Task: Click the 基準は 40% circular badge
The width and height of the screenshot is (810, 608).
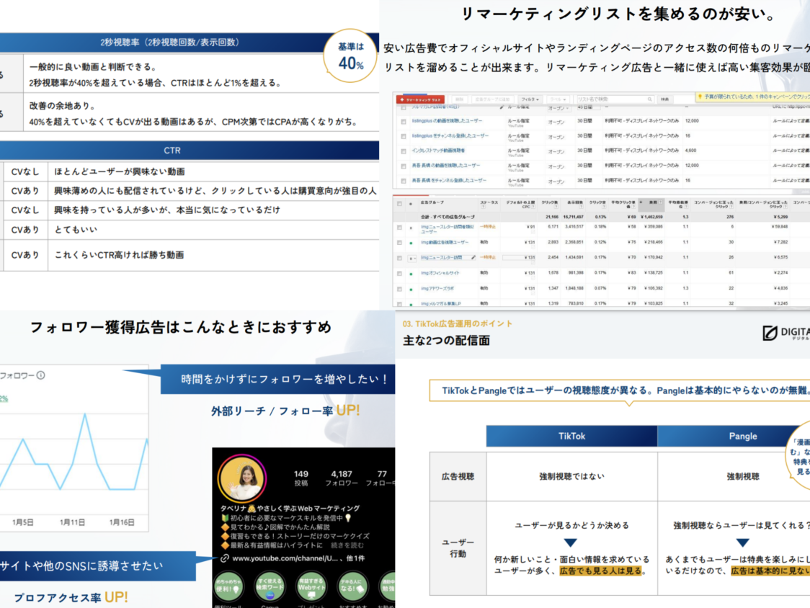Action: [351, 55]
